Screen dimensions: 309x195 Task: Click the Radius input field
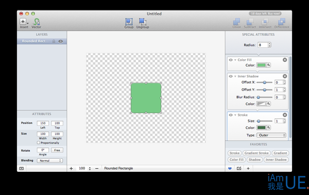tap(263, 45)
